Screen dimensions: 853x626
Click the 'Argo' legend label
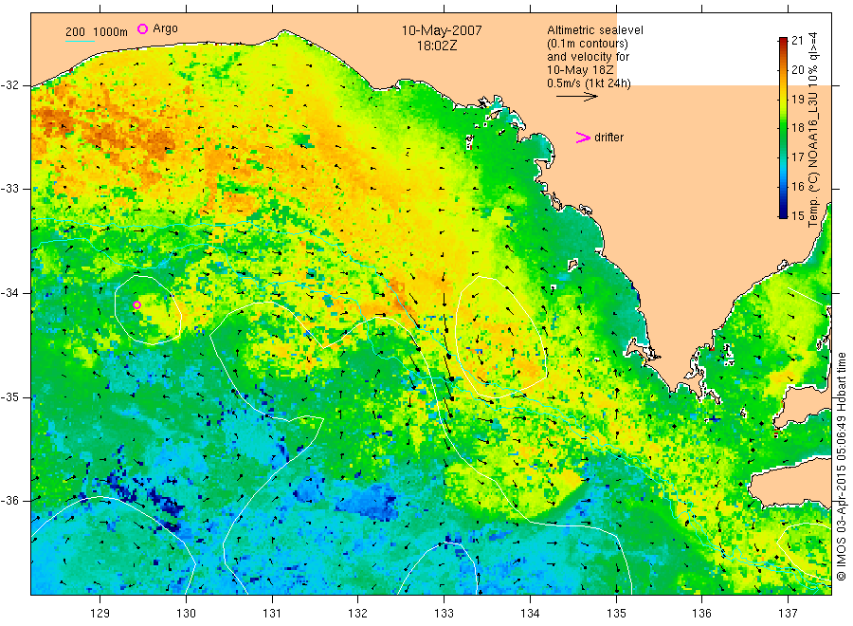[165, 28]
